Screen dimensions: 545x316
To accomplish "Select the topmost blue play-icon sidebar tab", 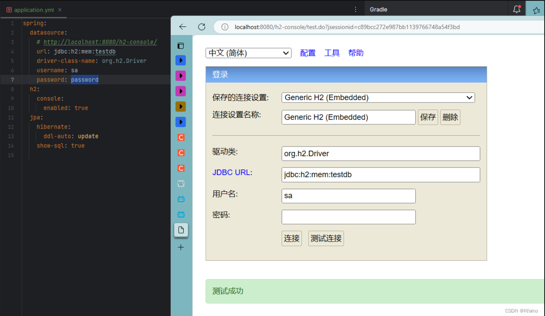I will point(180,60).
